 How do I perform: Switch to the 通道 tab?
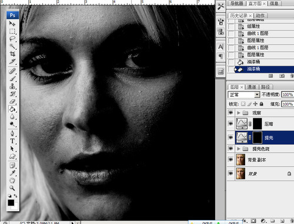(252, 87)
